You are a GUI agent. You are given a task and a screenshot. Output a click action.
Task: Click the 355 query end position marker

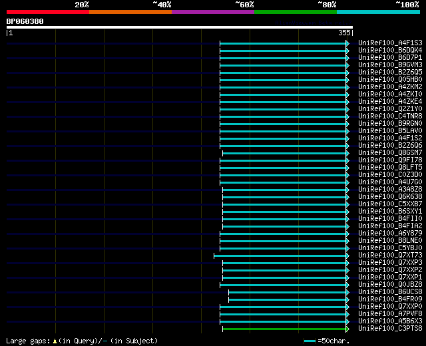coord(345,33)
